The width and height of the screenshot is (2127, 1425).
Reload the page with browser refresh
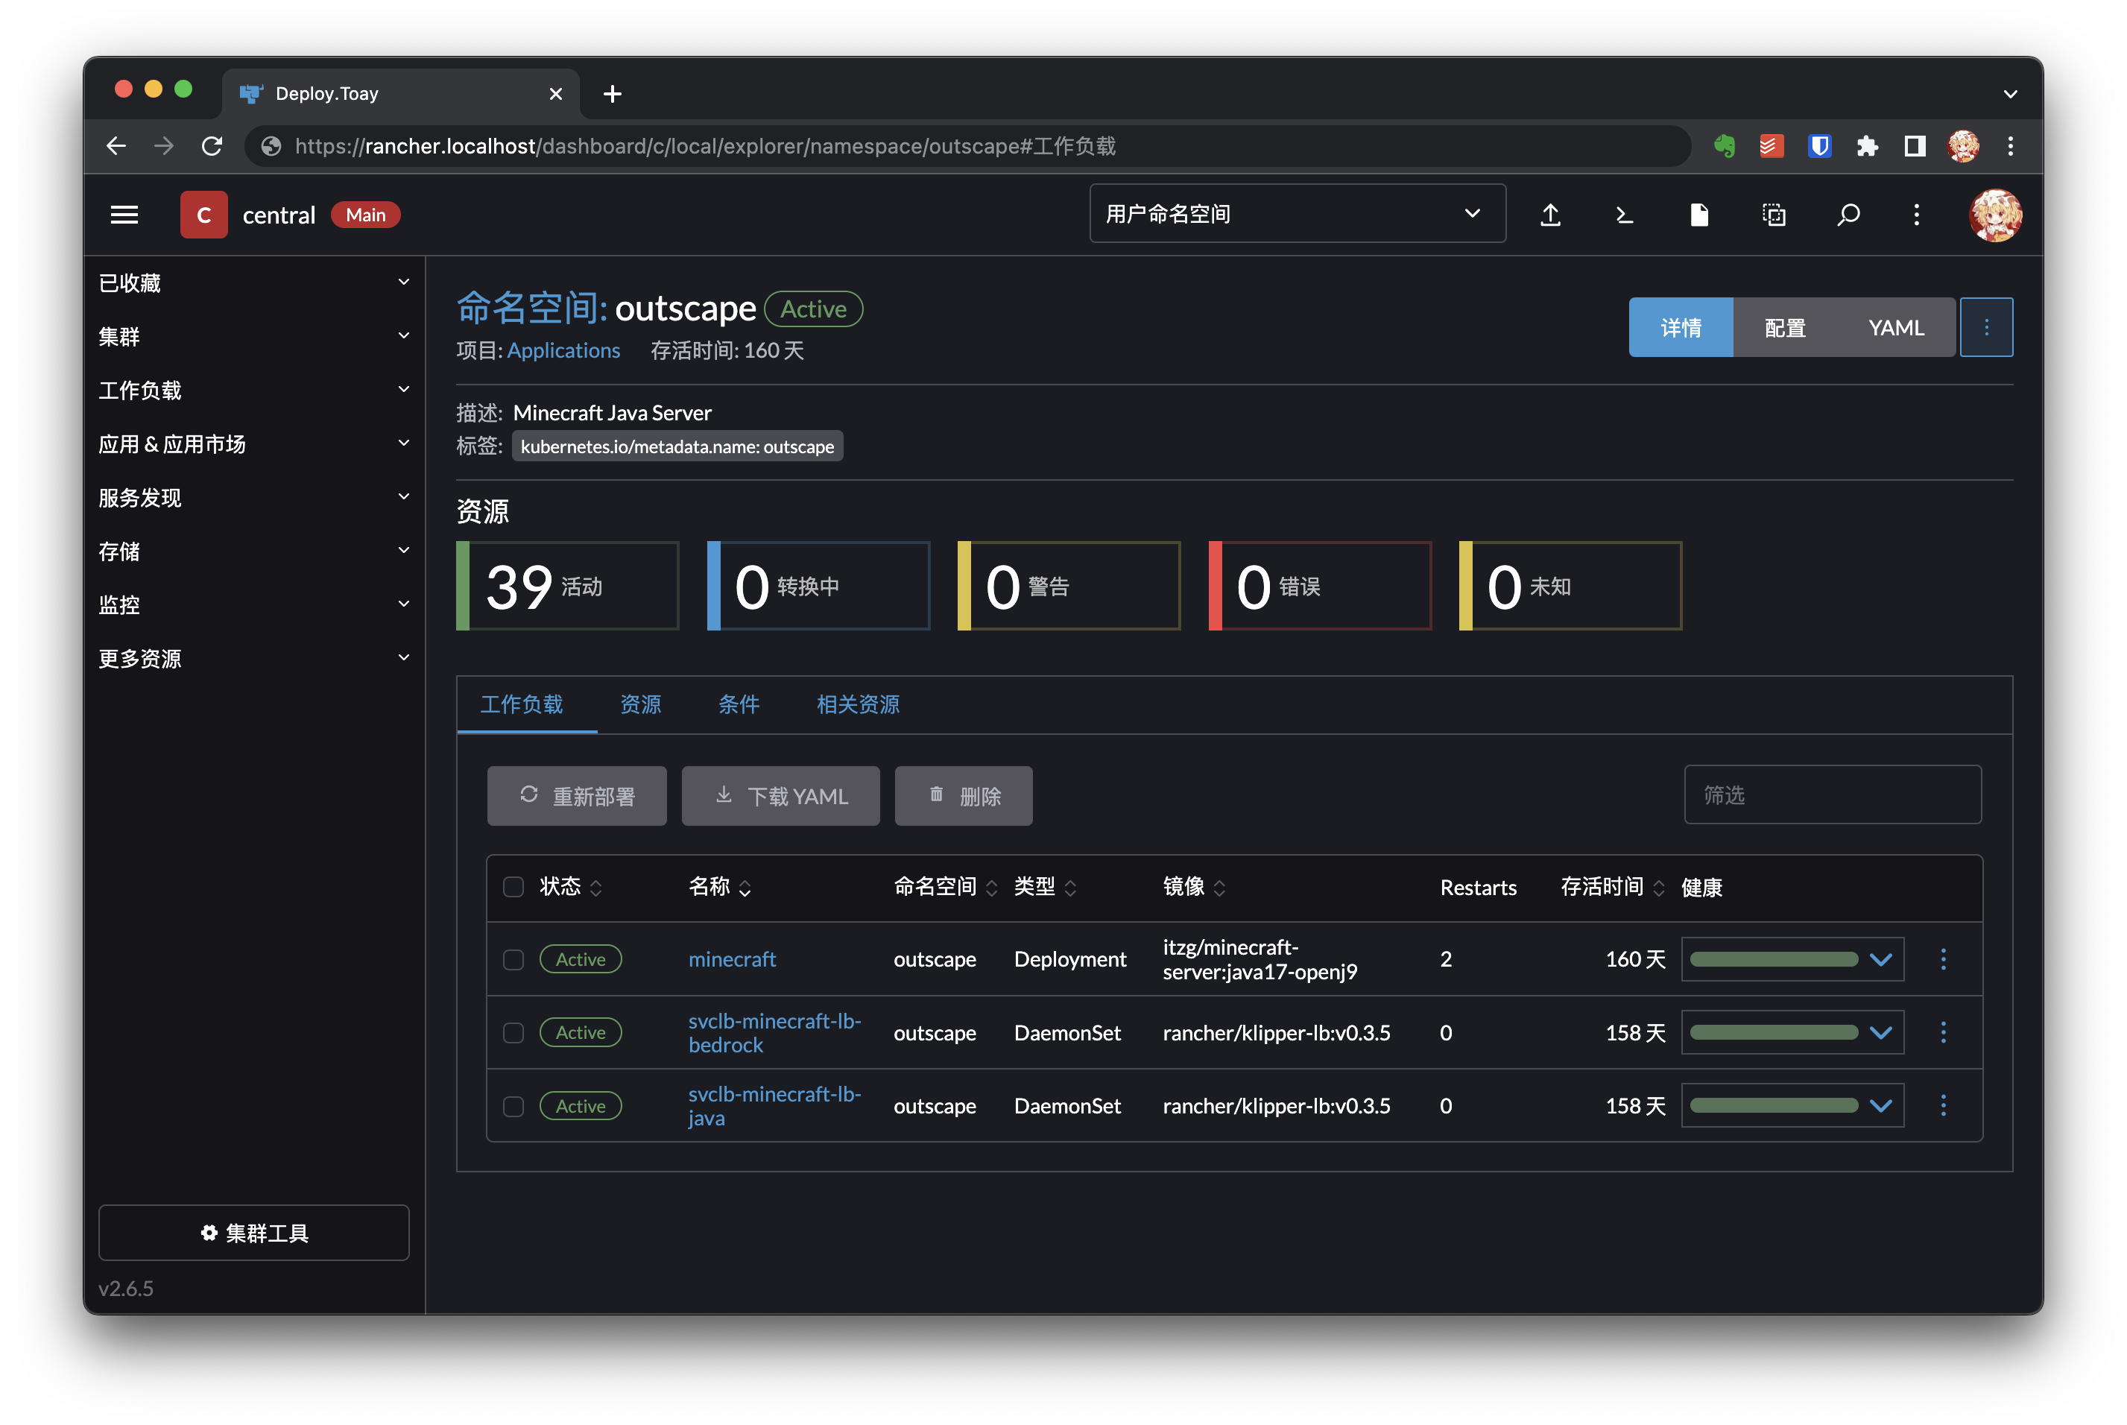pyautogui.click(x=212, y=146)
